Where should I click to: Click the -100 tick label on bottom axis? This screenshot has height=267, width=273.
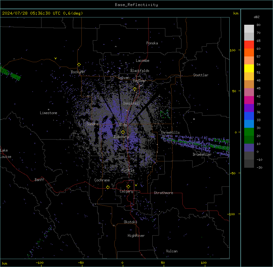[40, 263]
